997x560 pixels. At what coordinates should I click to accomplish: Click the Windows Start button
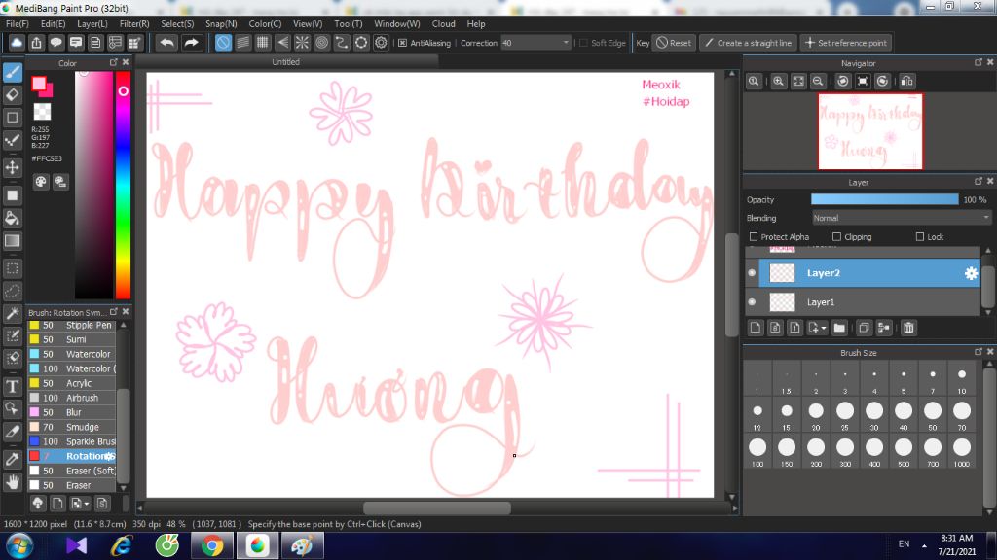click(19, 546)
